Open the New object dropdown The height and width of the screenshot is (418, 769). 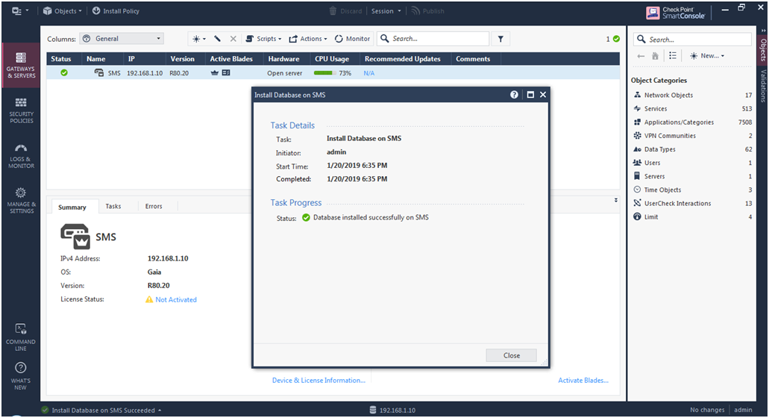point(707,56)
